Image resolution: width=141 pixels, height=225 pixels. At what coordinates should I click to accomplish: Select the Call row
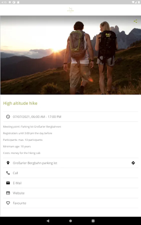click(71, 173)
